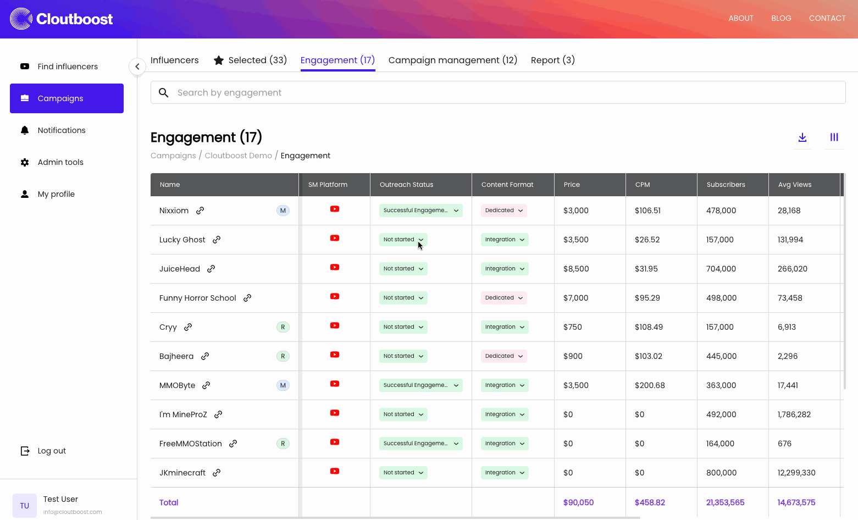Open FreeMMOStation's Integration format dropdown
858x520 pixels.
click(x=505, y=444)
